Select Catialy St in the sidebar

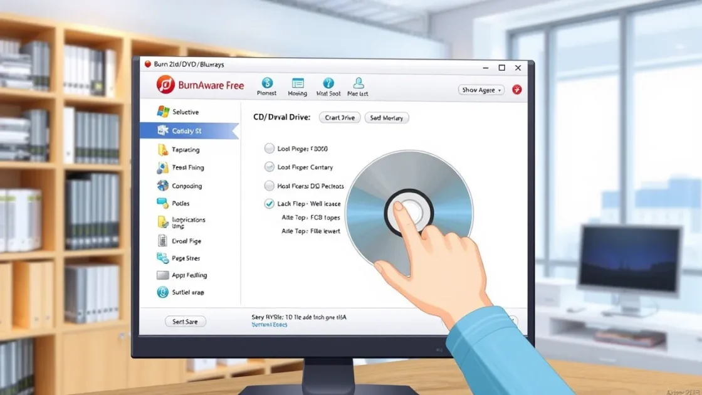click(187, 131)
